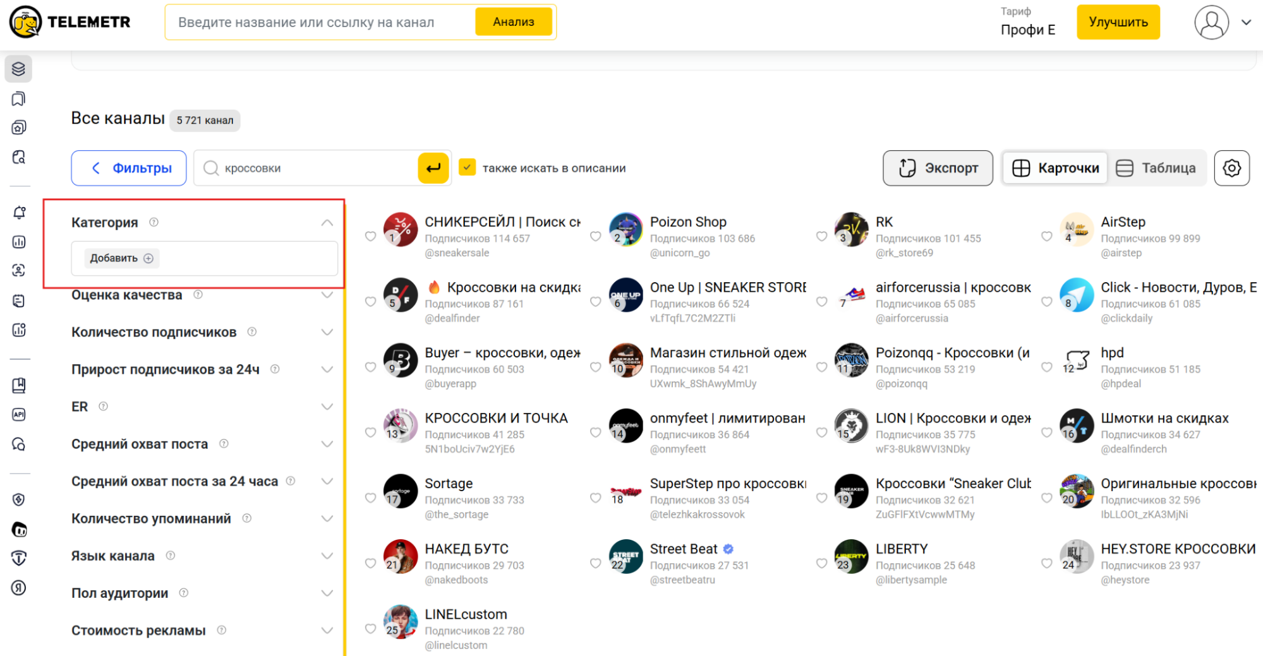Click the TELEMETR logo

(70, 22)
